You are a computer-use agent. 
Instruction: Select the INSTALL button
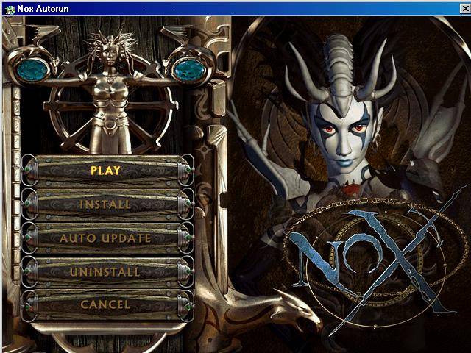[107, 204]
